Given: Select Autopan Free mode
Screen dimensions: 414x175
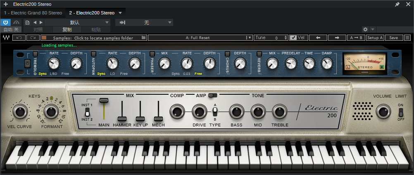Looking at the screenshot, I should click(124, 74).
